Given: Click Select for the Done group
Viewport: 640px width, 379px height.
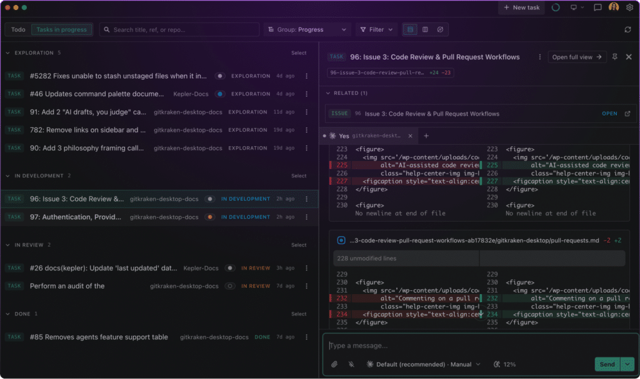Looking at the screenshot, I should (x=299, y=314).
